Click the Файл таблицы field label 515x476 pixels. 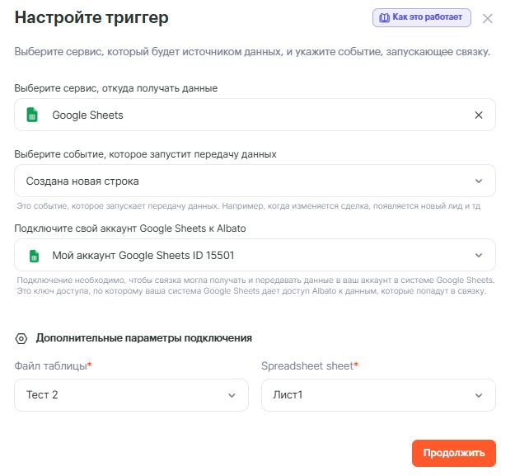click(51, 365)
